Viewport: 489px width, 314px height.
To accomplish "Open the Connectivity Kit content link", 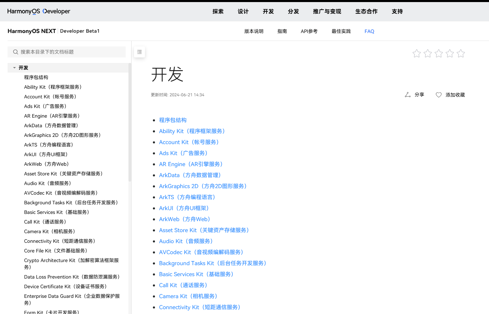I will [201, 307].
